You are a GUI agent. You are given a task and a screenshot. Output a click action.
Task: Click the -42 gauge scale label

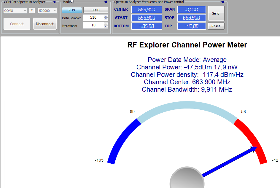(x=275, y=160)
